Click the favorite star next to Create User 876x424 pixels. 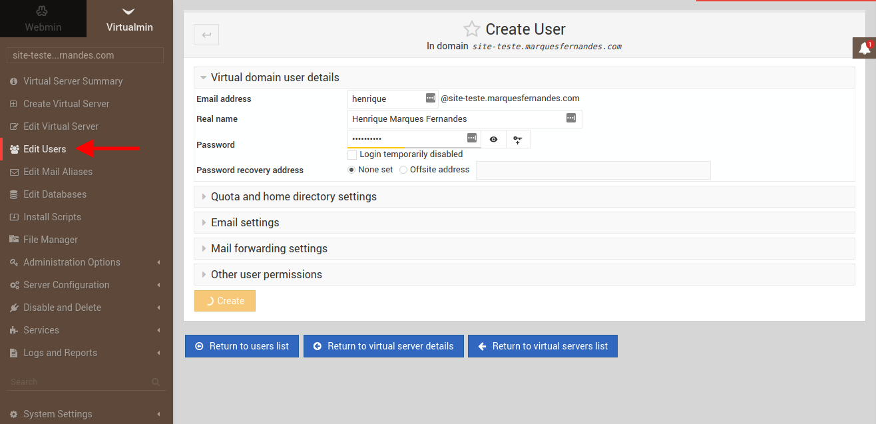pos(471,29)
